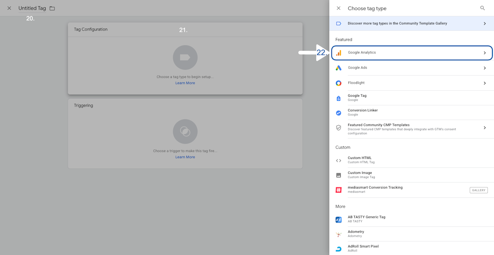Click the Google Analytics bar chart icon
The width and height of the screenshot is (494, 255).
coord(338,53)
